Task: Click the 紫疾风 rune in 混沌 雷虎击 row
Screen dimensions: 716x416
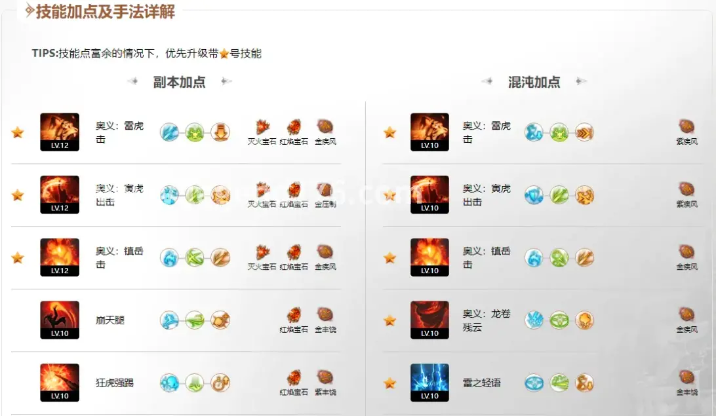Action: coord(686,132)
